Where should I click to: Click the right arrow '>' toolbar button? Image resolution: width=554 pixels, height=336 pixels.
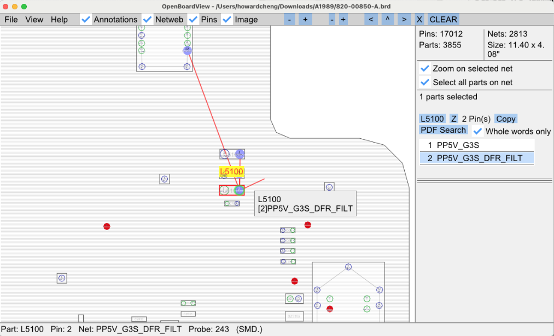[x=404, y=20]
